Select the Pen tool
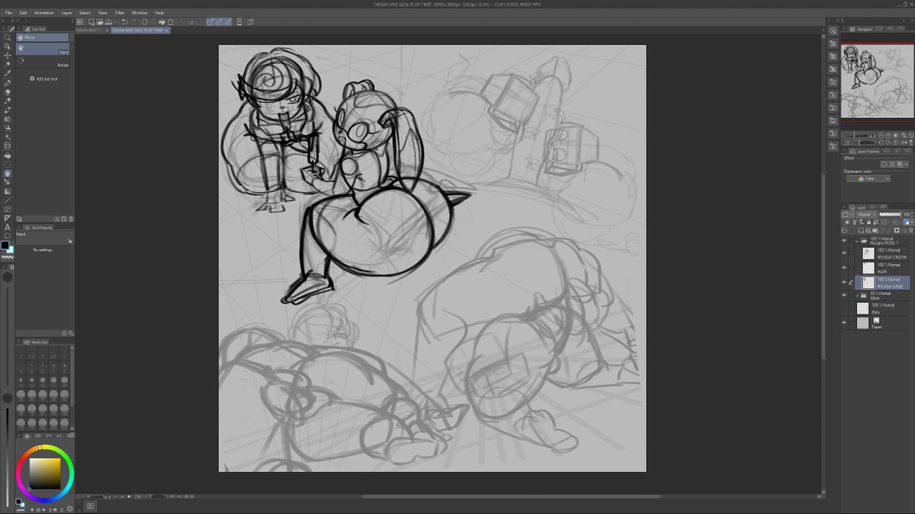The height and width of the screenshot is (514, 915). click(8, 83)
